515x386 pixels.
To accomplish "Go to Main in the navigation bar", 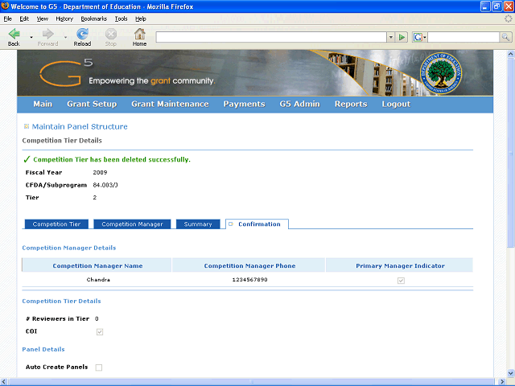I will coord(43,104).
